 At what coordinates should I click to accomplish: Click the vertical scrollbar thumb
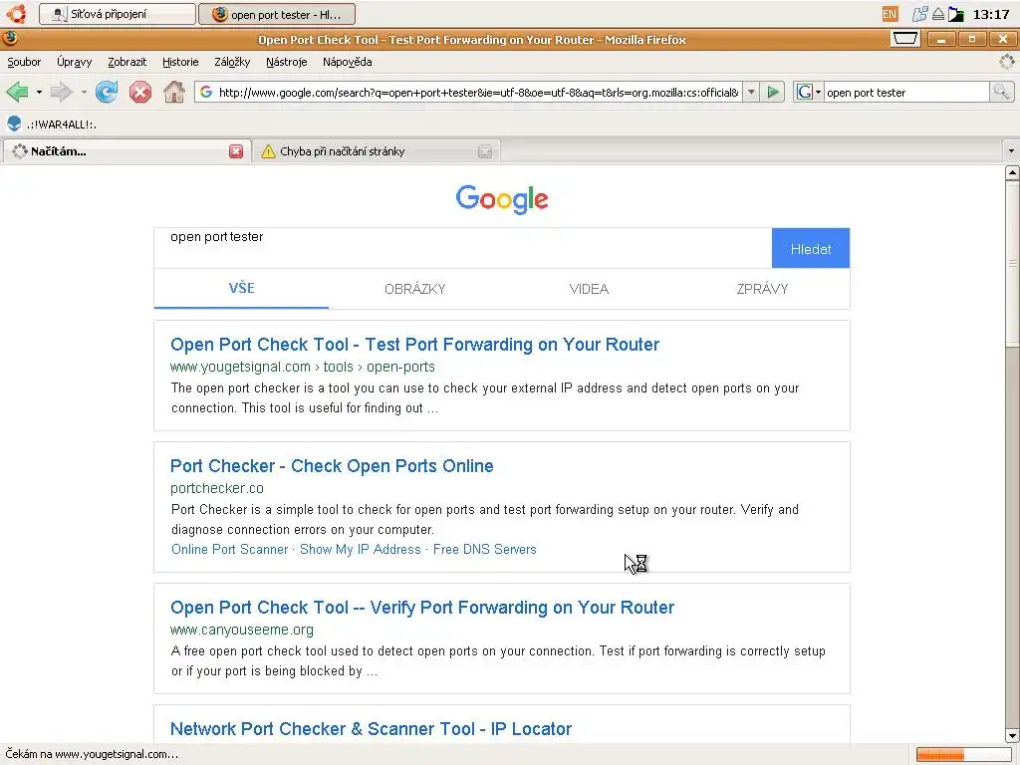click(x=1012, y=264)
